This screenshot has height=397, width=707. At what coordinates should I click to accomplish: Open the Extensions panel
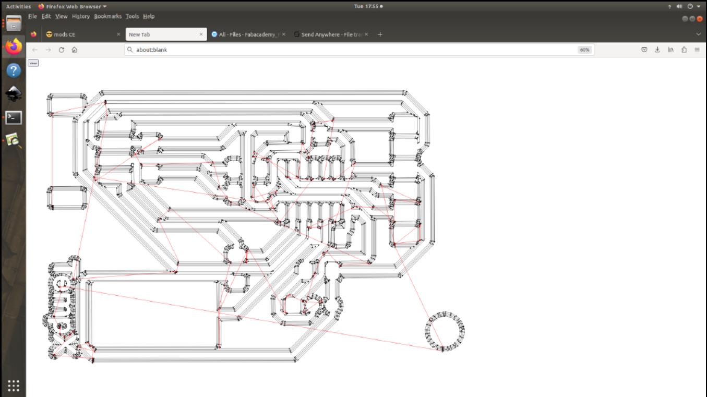tap(684, 50)
